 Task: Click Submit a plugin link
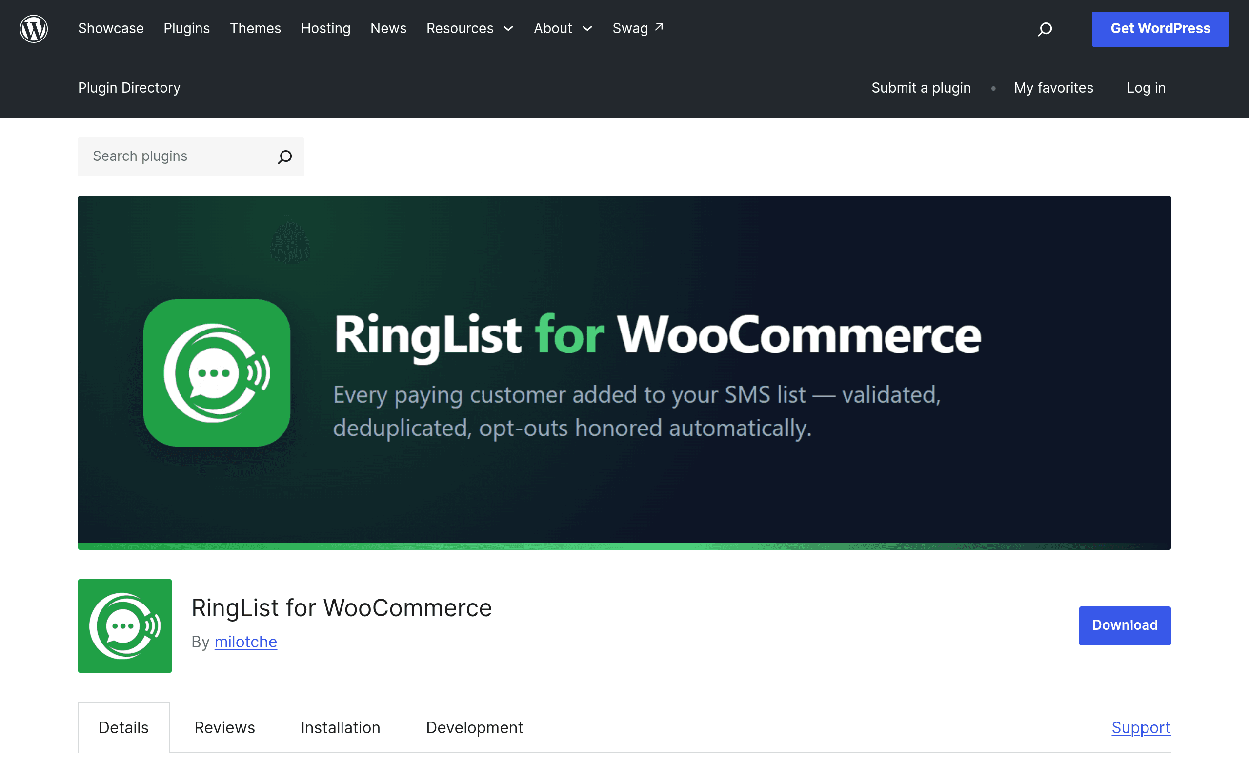921,88
